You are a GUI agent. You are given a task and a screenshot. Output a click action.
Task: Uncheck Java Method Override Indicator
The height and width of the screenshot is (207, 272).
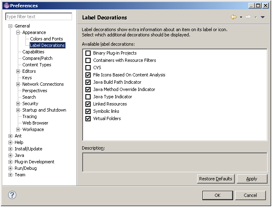click(x=88, y=89)
